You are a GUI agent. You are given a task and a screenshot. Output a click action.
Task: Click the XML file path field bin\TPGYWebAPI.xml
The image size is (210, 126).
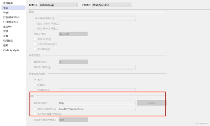[x=97, y=109]
